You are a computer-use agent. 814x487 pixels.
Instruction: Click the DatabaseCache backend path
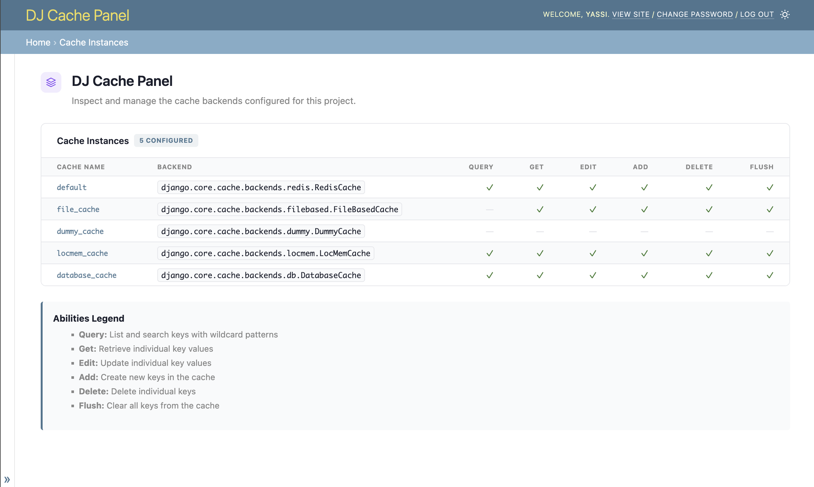pos(261,275)
